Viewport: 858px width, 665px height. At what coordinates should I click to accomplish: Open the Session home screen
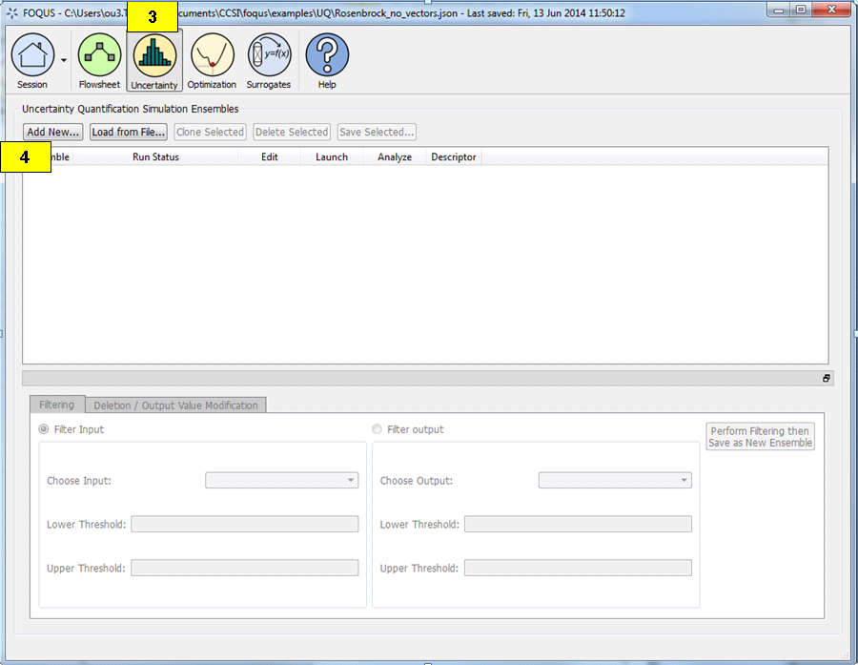point(33,57)
